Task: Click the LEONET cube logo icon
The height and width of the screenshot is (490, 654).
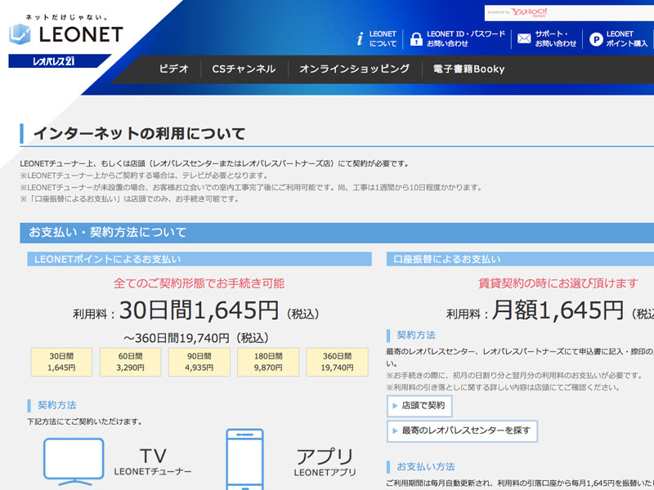Action: [x=20, y=34]
